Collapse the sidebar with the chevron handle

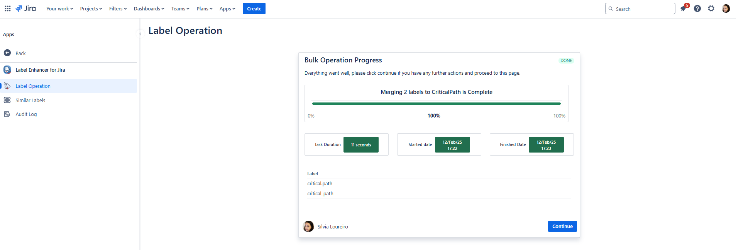140,34
